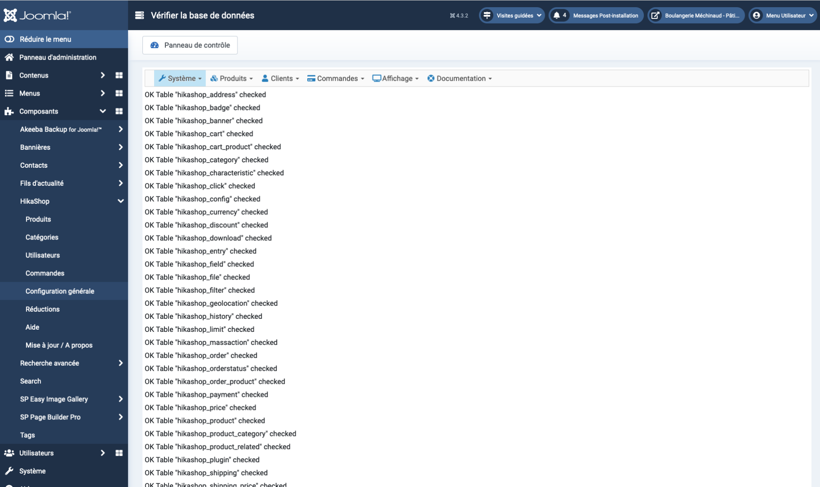Screen dimensions: 820x487
Task: Open HikaShop Aide entry
Action: pyautogui.click(x=32, y=327)
